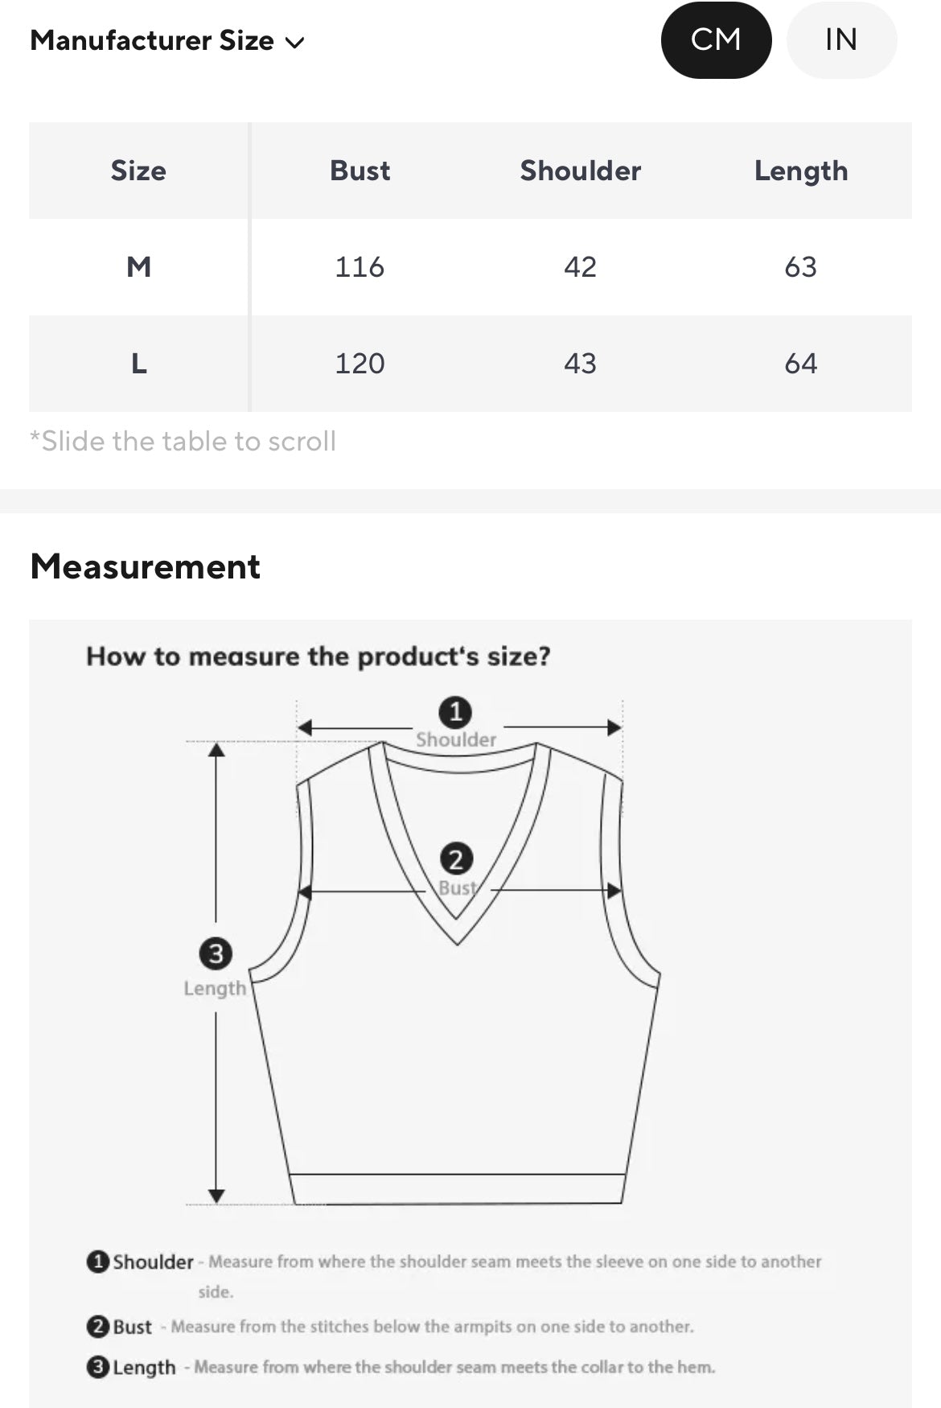
Task: Click the chevron next to Manufacturer Size
Action: click(x=295, y=43)
